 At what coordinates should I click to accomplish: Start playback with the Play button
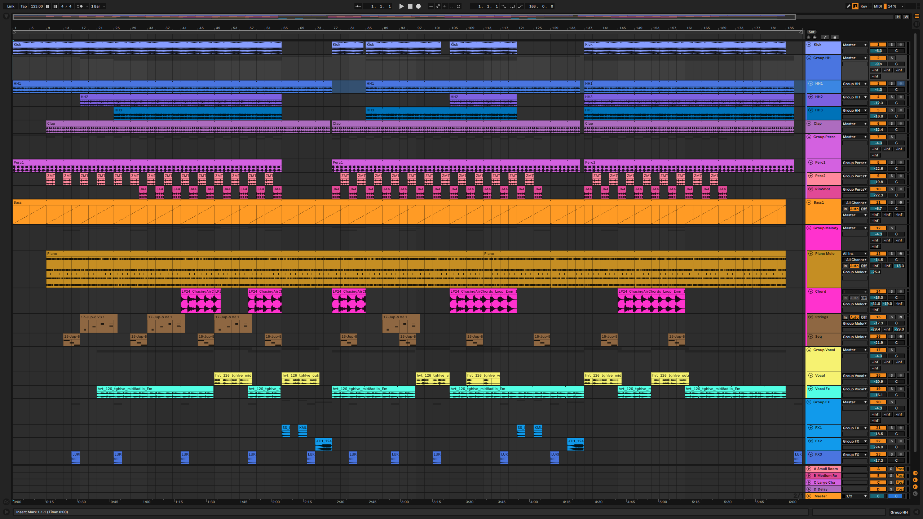401,6
